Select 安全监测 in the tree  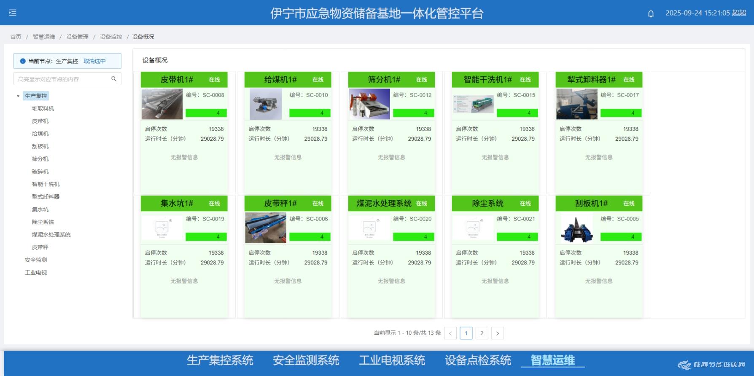click(x=36, y=260)
